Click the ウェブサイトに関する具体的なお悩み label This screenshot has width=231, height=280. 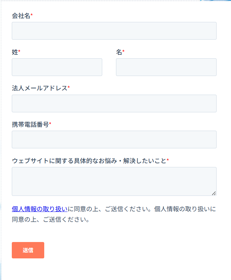point(89,160)
